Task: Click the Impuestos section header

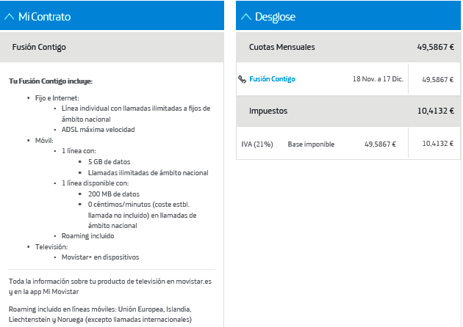Action: tap(268, 111)
